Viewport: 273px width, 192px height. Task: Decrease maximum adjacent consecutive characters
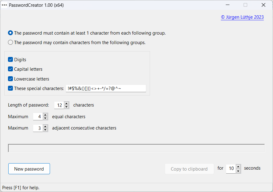point(45,130)
